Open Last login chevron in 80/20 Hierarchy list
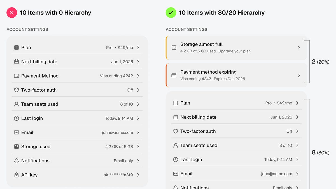 click(297, 160)
